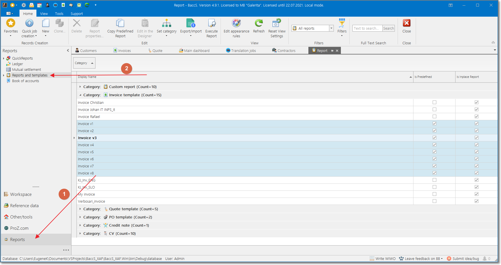Switch to the Translation jobs tab
Screen dimensions: 501x265
[241, 51]
